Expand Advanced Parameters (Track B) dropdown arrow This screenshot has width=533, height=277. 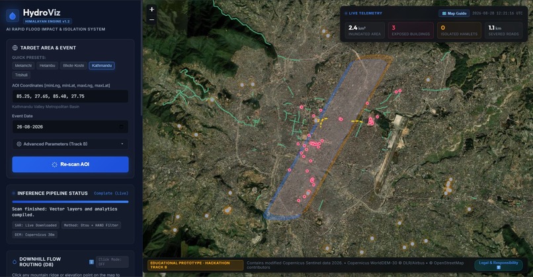click(x=122, y=144)
